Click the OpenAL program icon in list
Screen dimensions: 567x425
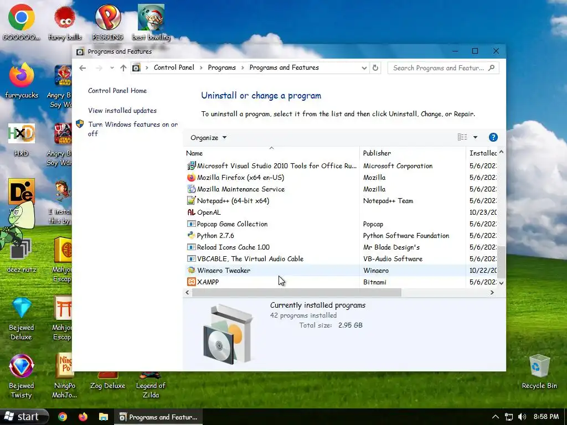coord(191,212)
